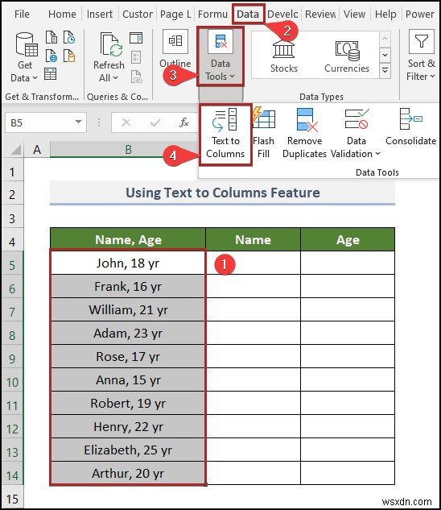Click the Edit Links icon
Viewport: 441px width, 510px height.
[136, 77]
